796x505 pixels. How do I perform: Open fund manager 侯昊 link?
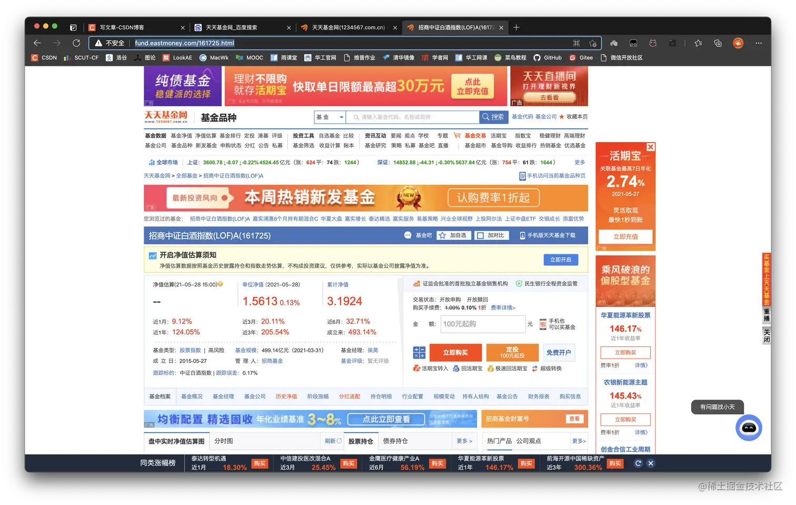[373, 350]
